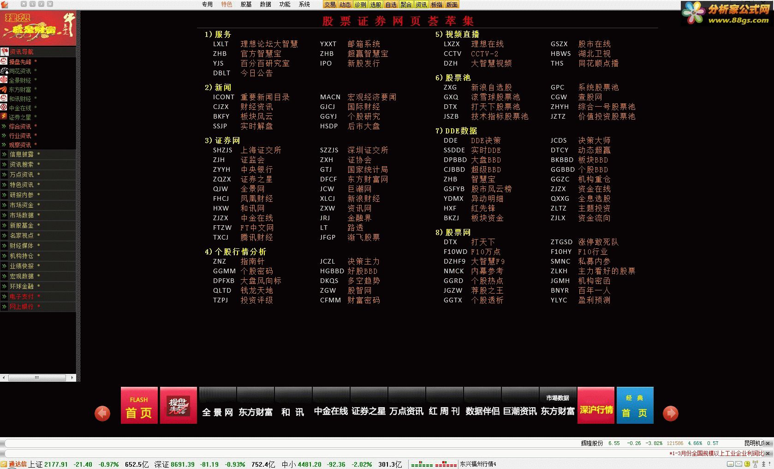The width and height of the screenshot is (774, 469).
Task: Click the icon beside 操盘先峰 in the sidebar
Action: 4,61
